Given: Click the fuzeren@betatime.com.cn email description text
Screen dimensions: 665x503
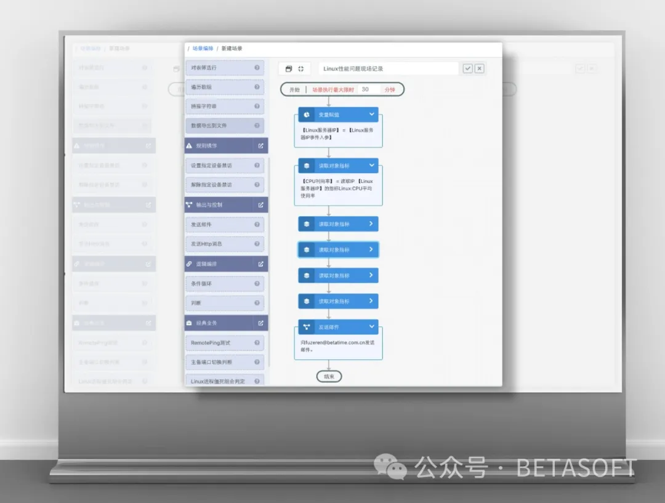Looking at the screenshot, I should pyautogui.click(x=337, y=346).
